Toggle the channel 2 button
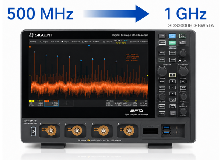This screenshot has width=221, height=160. click(x=172, y=81)
